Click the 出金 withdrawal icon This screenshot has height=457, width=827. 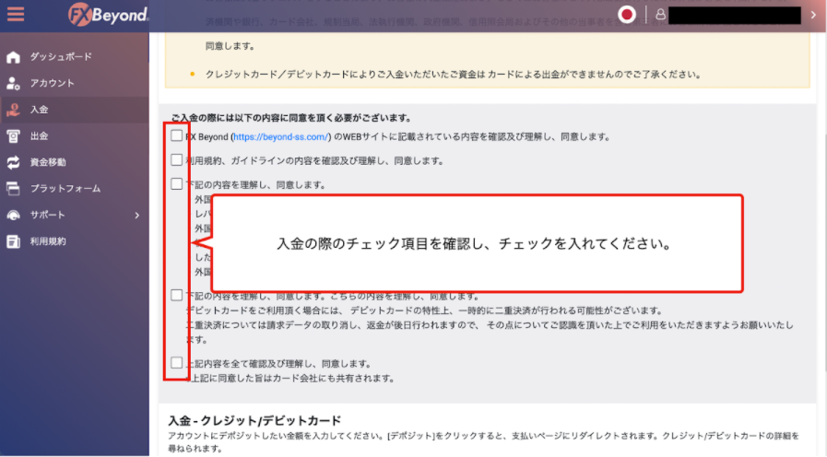(13, 136)
